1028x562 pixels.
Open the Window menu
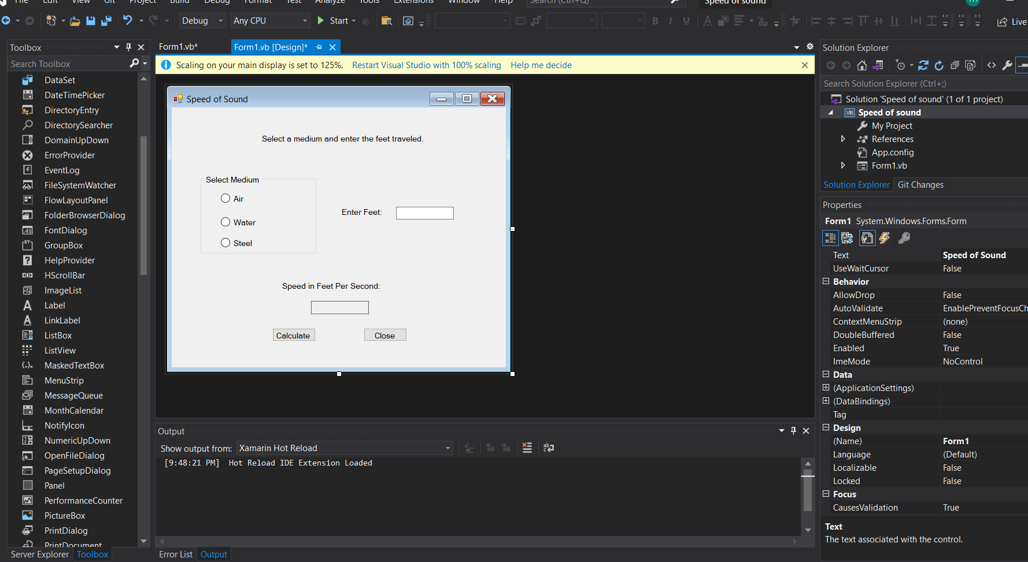(x=464, y=2)
